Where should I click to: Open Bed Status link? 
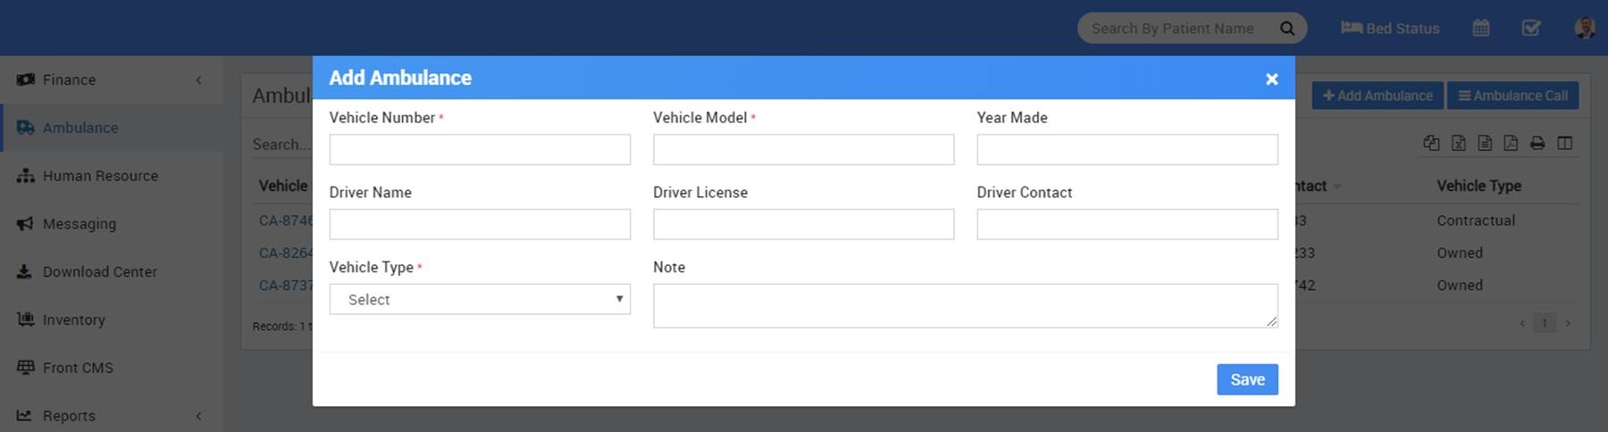coord(1390,29)
